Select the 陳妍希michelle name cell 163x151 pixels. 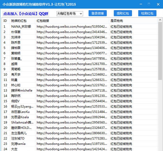(x=22, y=91)
